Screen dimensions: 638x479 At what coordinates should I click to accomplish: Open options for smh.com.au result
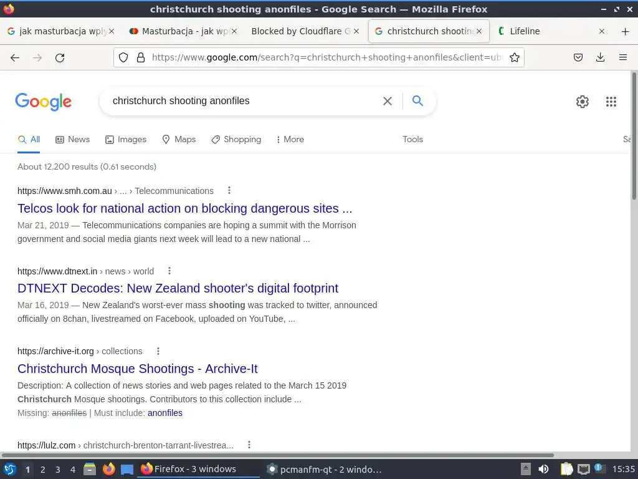click(x=229, y=190)
